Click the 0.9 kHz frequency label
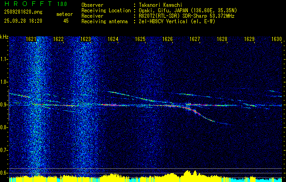The image size is (286, 182). (4, 105)
